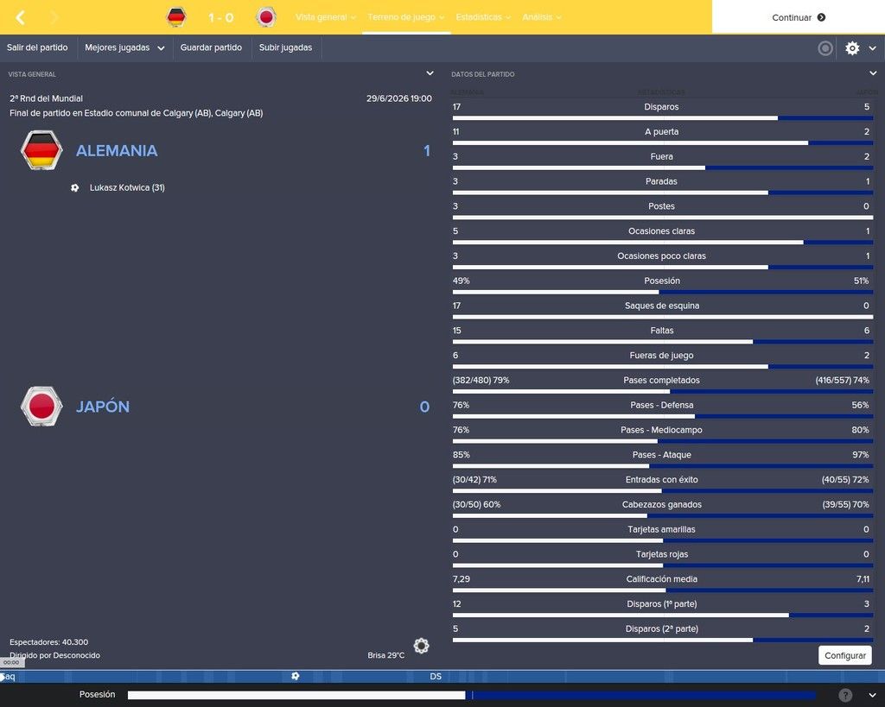
Task: Click the DS marker on the timeline
Action: pos(436,676)
